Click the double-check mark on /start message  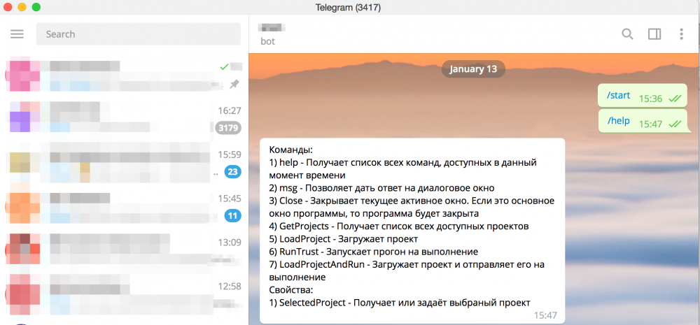pos(674,99)
